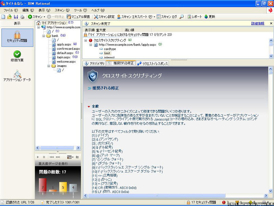This screenshot has width=274, height=206.
Task: Open the スキャン エキスパート dropdown arrow
Action: (154, 16)
